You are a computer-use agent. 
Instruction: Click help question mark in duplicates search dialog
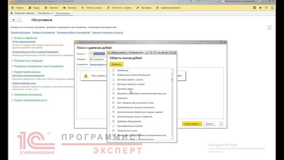click(x=221, y=124)
